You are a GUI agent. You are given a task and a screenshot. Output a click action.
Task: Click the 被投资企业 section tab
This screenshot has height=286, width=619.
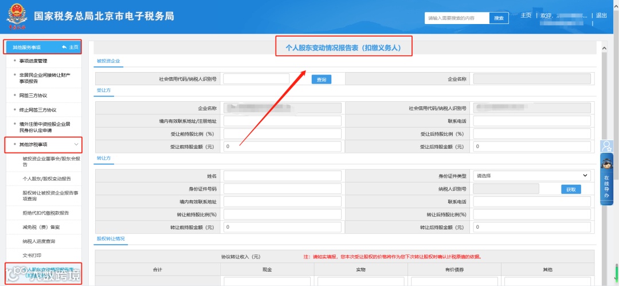pos(108,61)
